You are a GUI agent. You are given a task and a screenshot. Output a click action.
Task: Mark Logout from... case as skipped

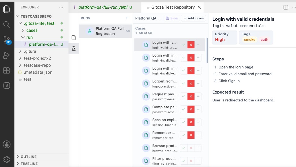tap(198, 83)
